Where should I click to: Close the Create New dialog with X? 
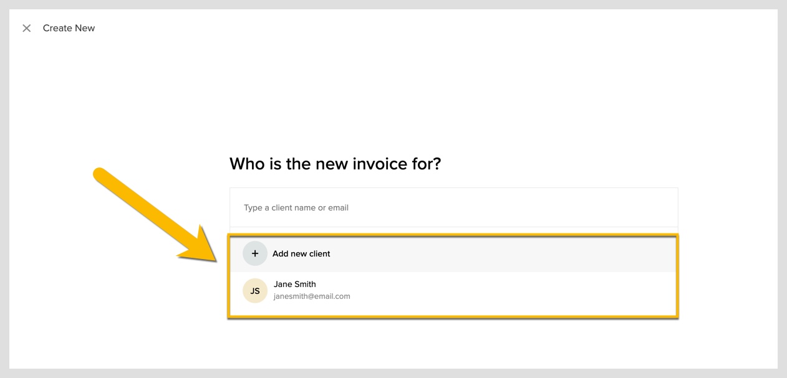coord(26,28)
